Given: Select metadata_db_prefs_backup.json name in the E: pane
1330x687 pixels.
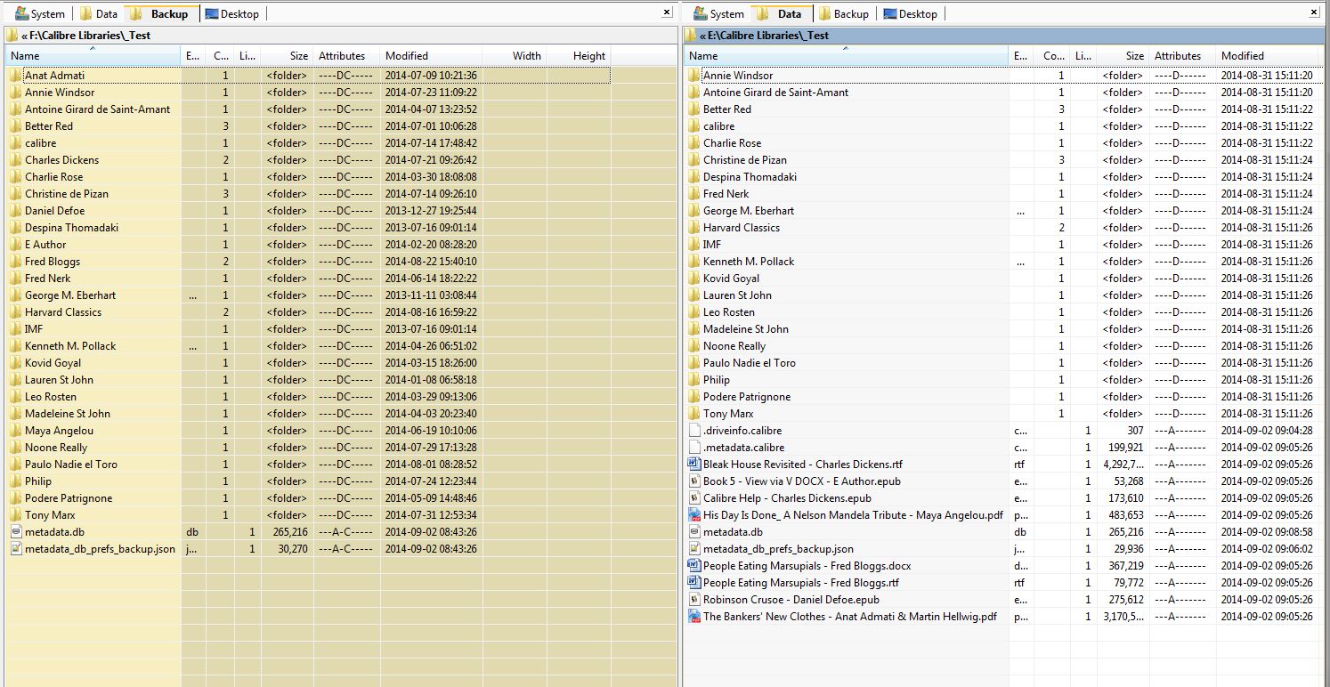Looking at the screenshot, I should pos(779,549).
